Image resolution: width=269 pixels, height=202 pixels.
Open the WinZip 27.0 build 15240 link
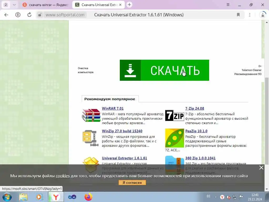122,131
